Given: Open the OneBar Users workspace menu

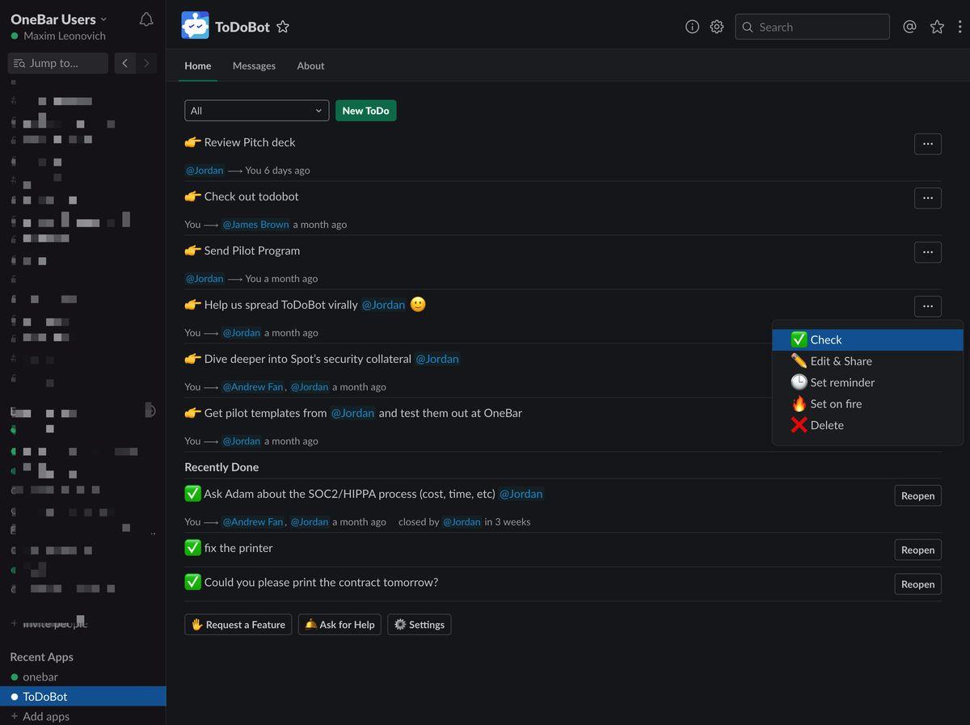Looking at the screenshot, I should 58,19.
